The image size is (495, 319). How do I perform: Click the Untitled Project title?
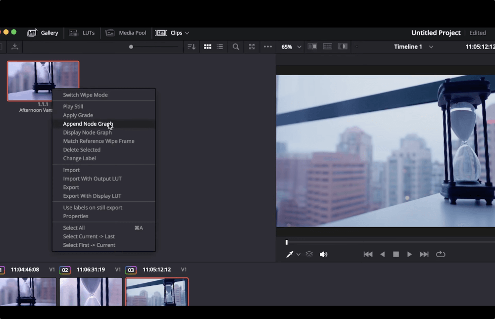point(436,33)
